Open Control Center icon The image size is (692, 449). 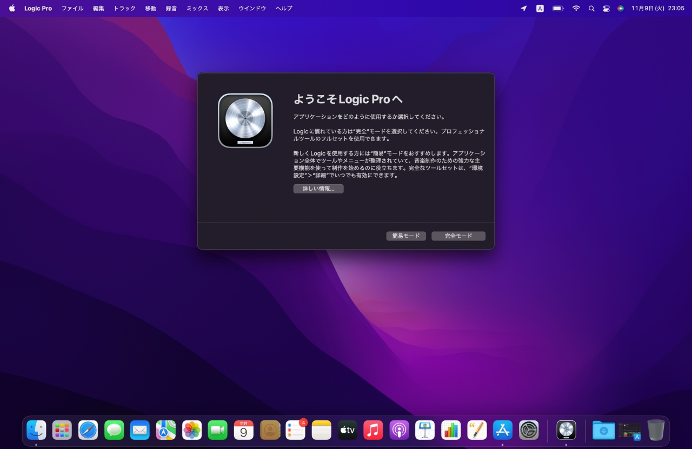pyautogui.click(x=606, y=8)
